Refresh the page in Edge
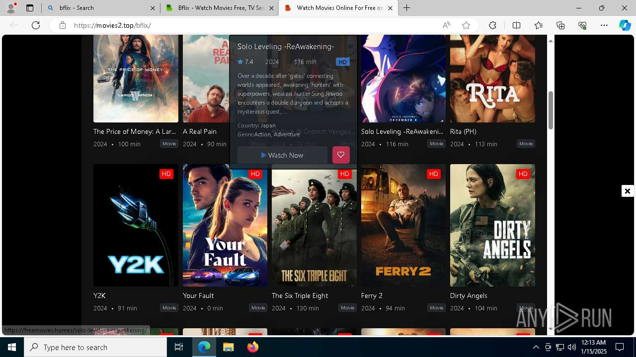 click(x=36, y=25)
